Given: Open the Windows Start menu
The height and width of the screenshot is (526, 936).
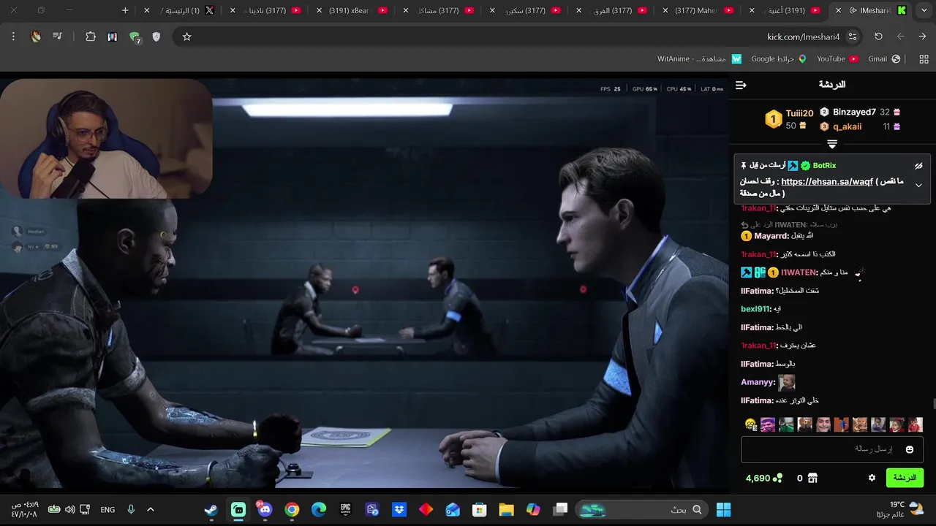Looking at the screenshot, I should click(723, 509).
